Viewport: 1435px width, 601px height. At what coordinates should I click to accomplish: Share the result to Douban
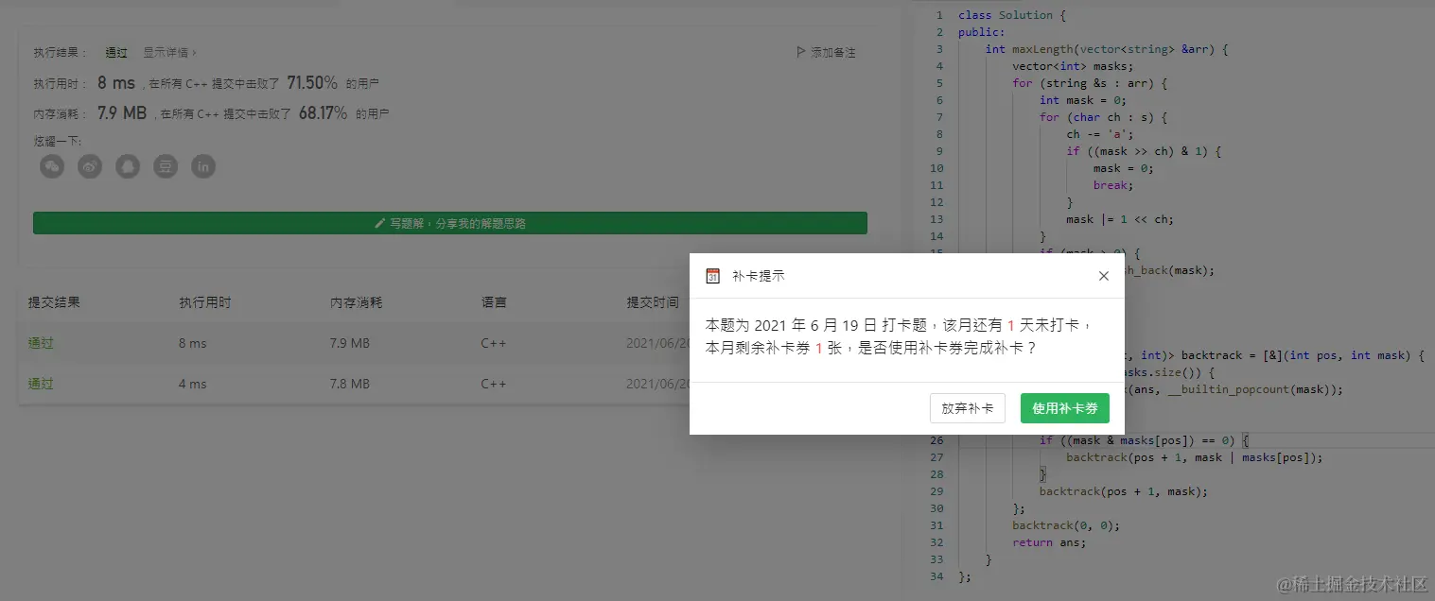166,166
